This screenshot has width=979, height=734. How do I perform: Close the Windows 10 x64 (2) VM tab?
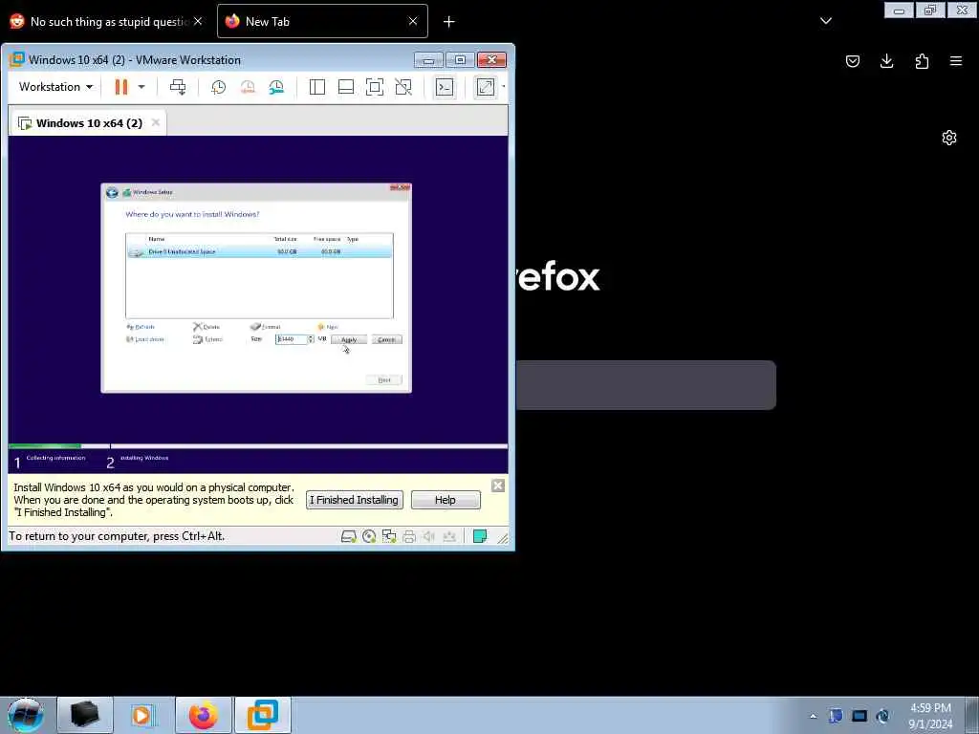[x=156, y=122]
